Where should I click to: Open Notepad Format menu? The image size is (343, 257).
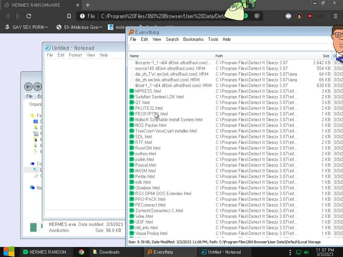pyautogui.click(x=75, y=55)
